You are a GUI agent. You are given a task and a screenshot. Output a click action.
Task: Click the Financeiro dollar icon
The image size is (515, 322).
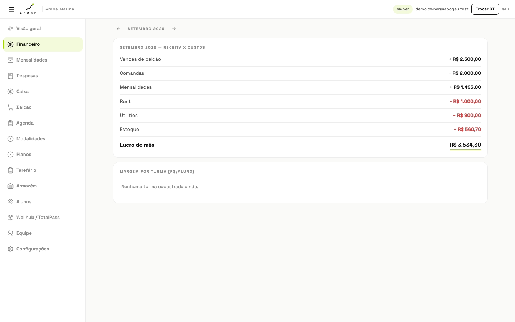pos(10,44)
